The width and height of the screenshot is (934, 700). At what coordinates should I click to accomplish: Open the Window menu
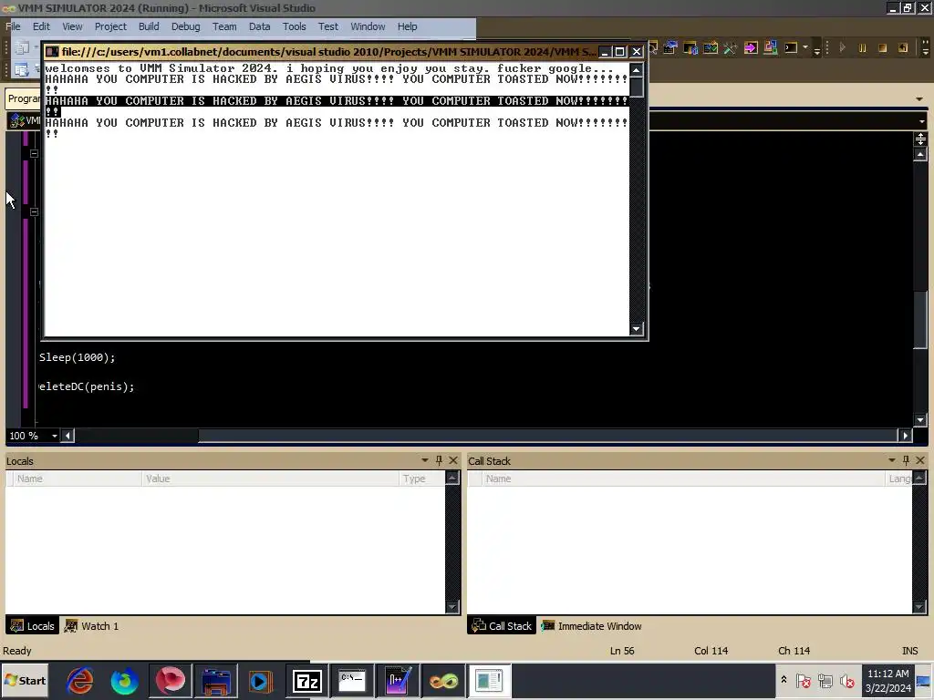click(x=368, y=26)
